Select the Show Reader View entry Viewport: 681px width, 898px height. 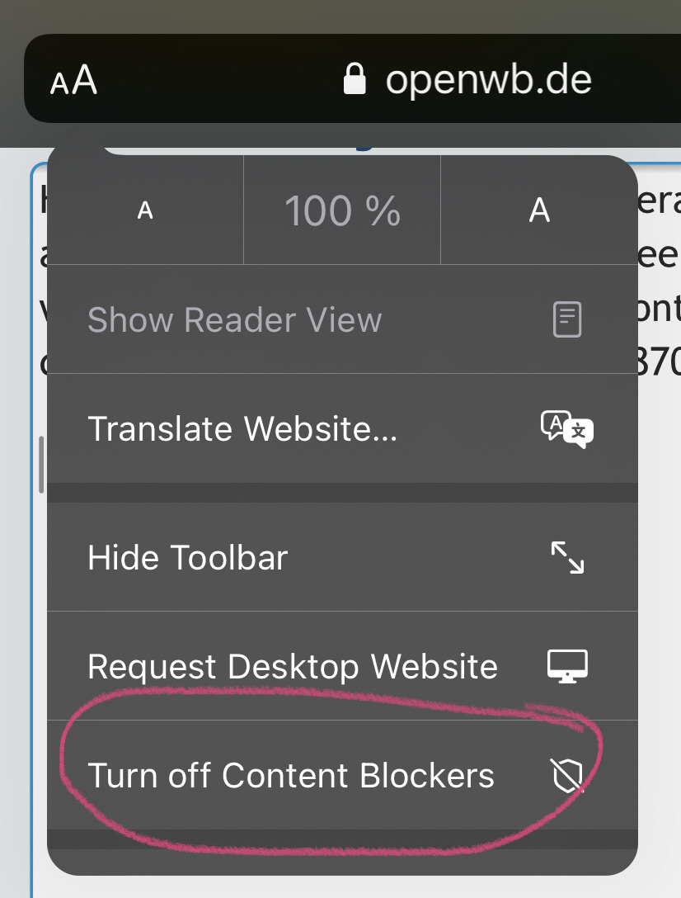(235, 319)
